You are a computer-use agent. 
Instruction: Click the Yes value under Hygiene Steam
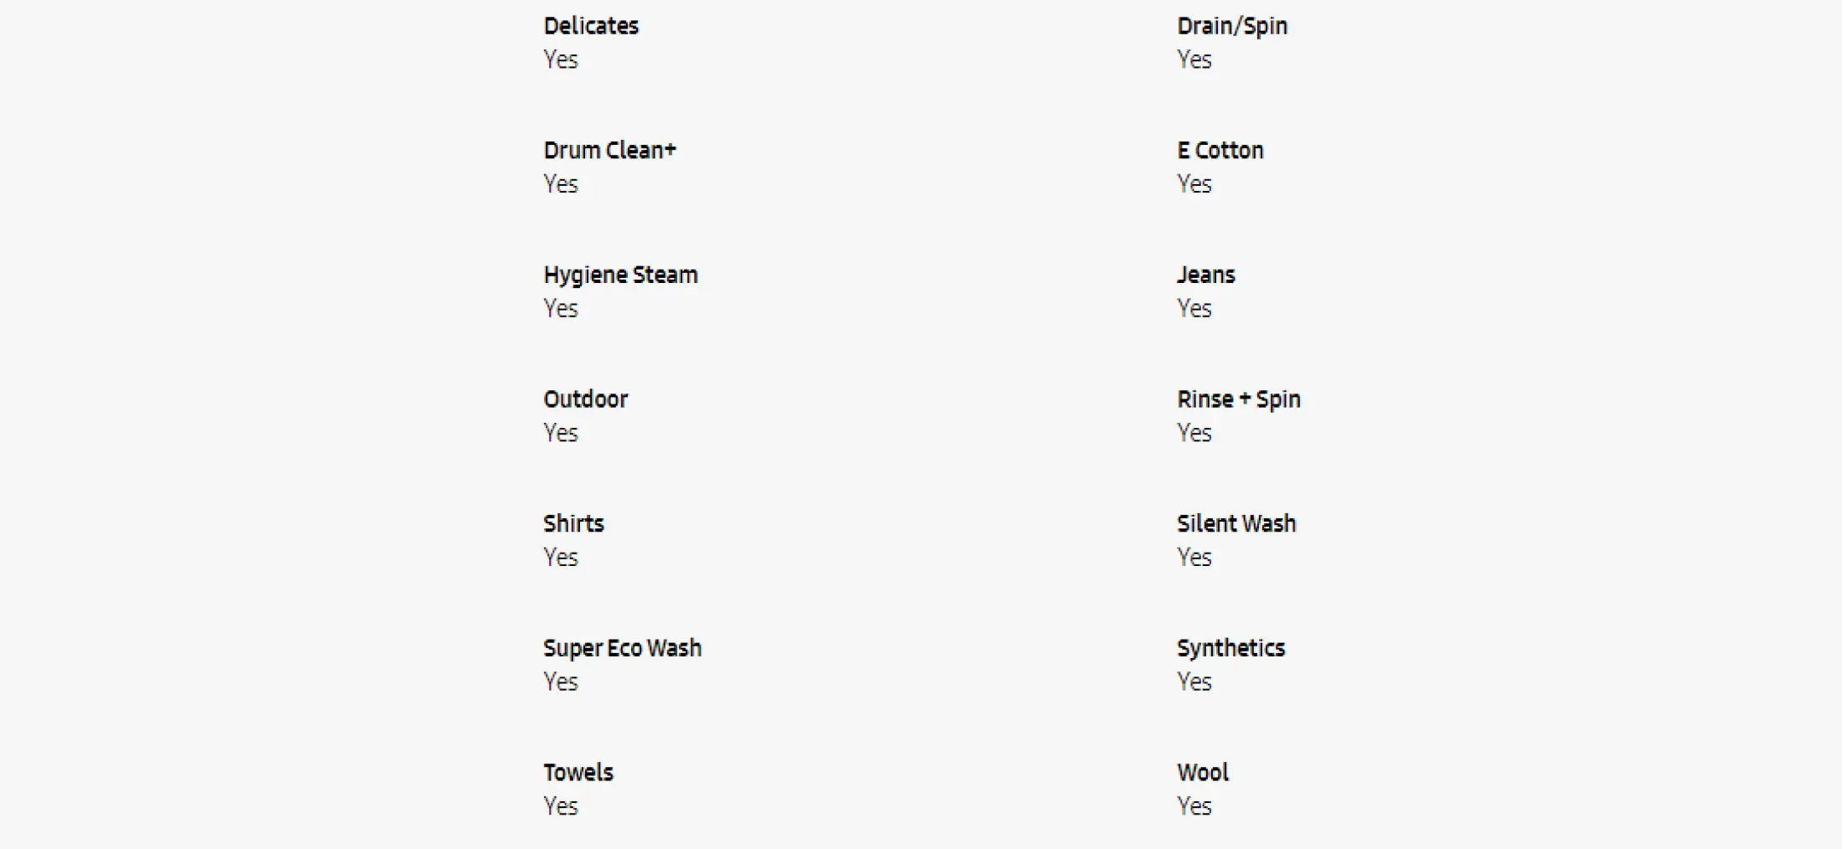pyautogui.click(x=561, y=309)
